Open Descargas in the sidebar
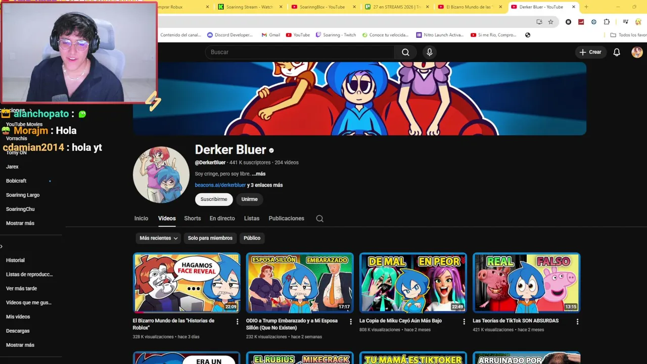This screenshot has width=647, height=364. pyautogui.click(x=18, y=331)
